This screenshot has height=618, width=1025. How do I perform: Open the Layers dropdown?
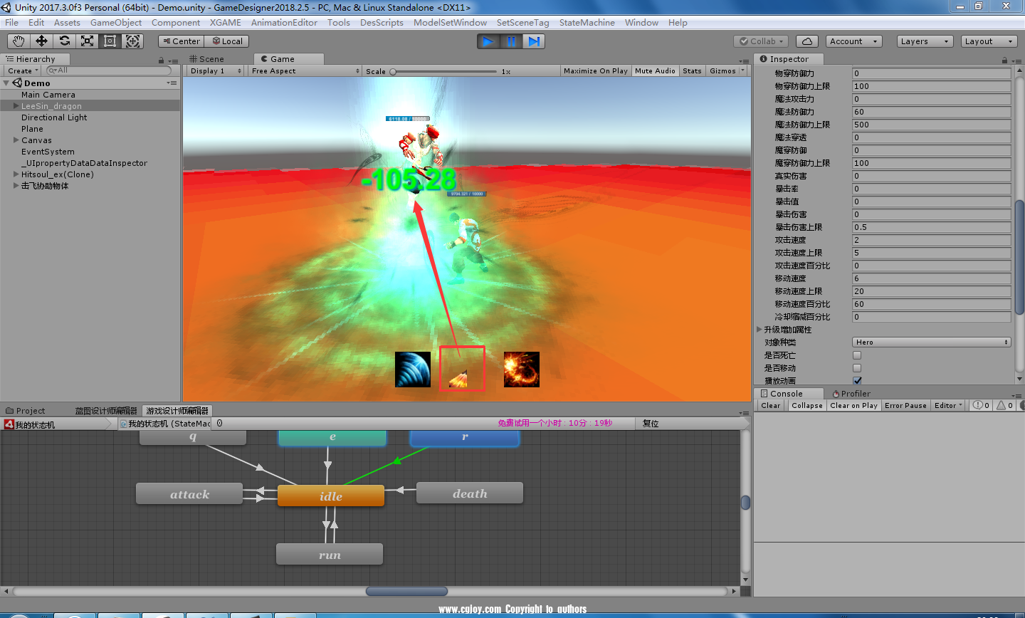924,41
